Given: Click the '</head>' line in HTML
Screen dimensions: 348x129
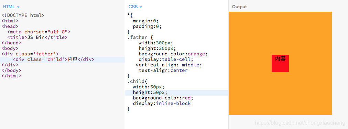Looking at the screenshot, I should (x=11, y=43).
